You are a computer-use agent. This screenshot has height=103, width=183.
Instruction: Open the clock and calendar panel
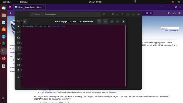95,2
